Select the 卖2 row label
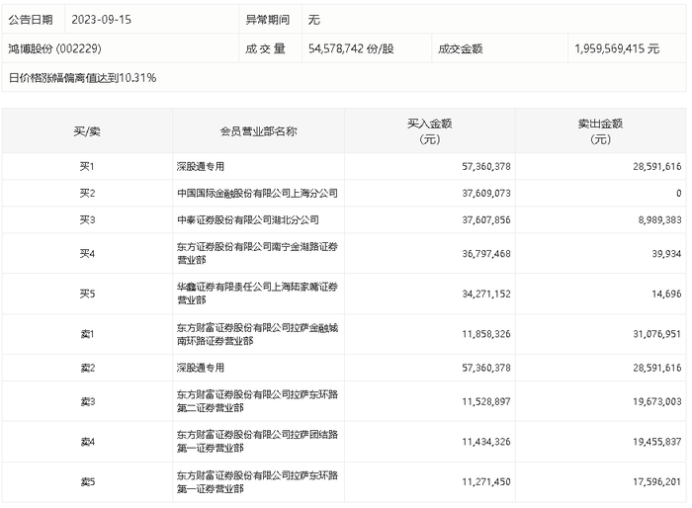 (87, 368)
